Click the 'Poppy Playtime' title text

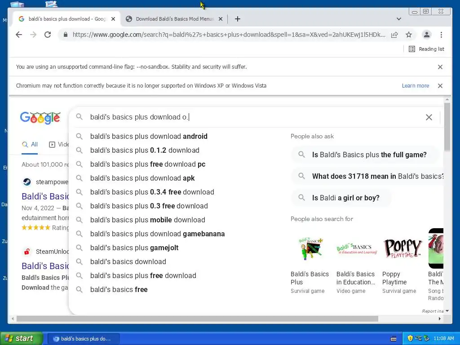(394, 278)
